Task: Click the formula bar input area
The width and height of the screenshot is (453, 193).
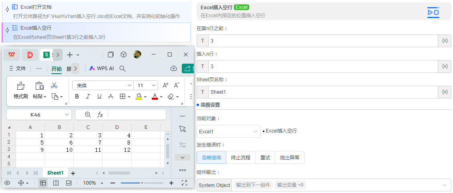Action: [137, 115]
